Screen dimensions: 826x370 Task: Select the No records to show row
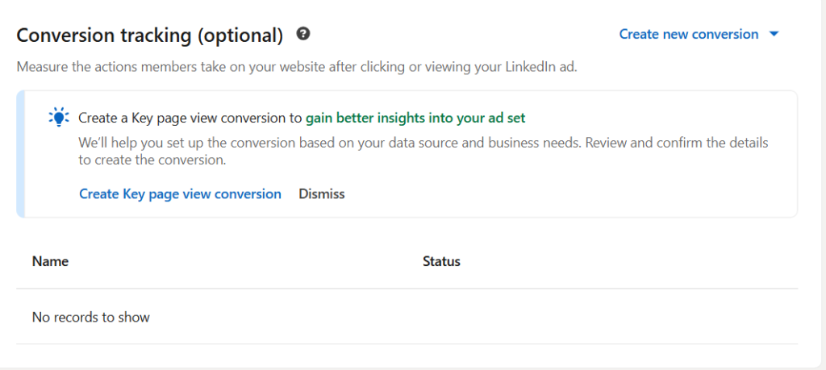tap(91, 318)
